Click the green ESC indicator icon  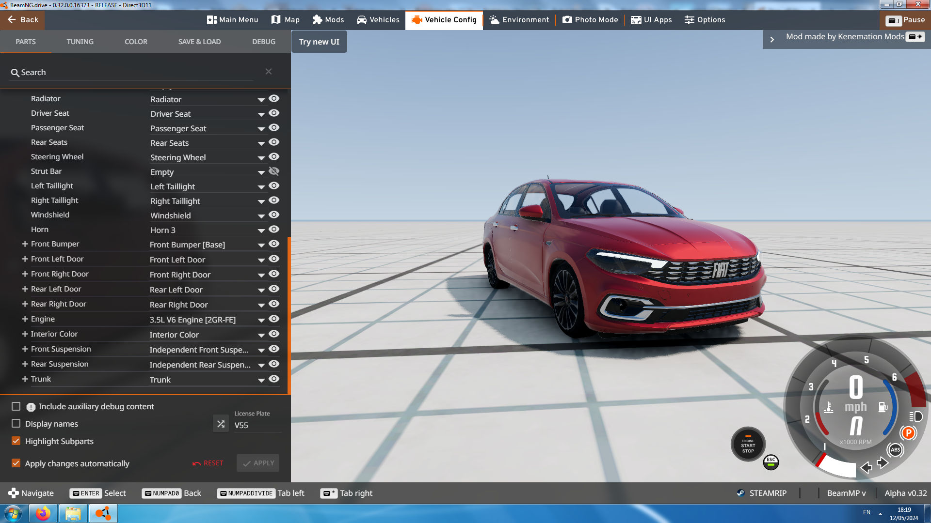(771, 462)
